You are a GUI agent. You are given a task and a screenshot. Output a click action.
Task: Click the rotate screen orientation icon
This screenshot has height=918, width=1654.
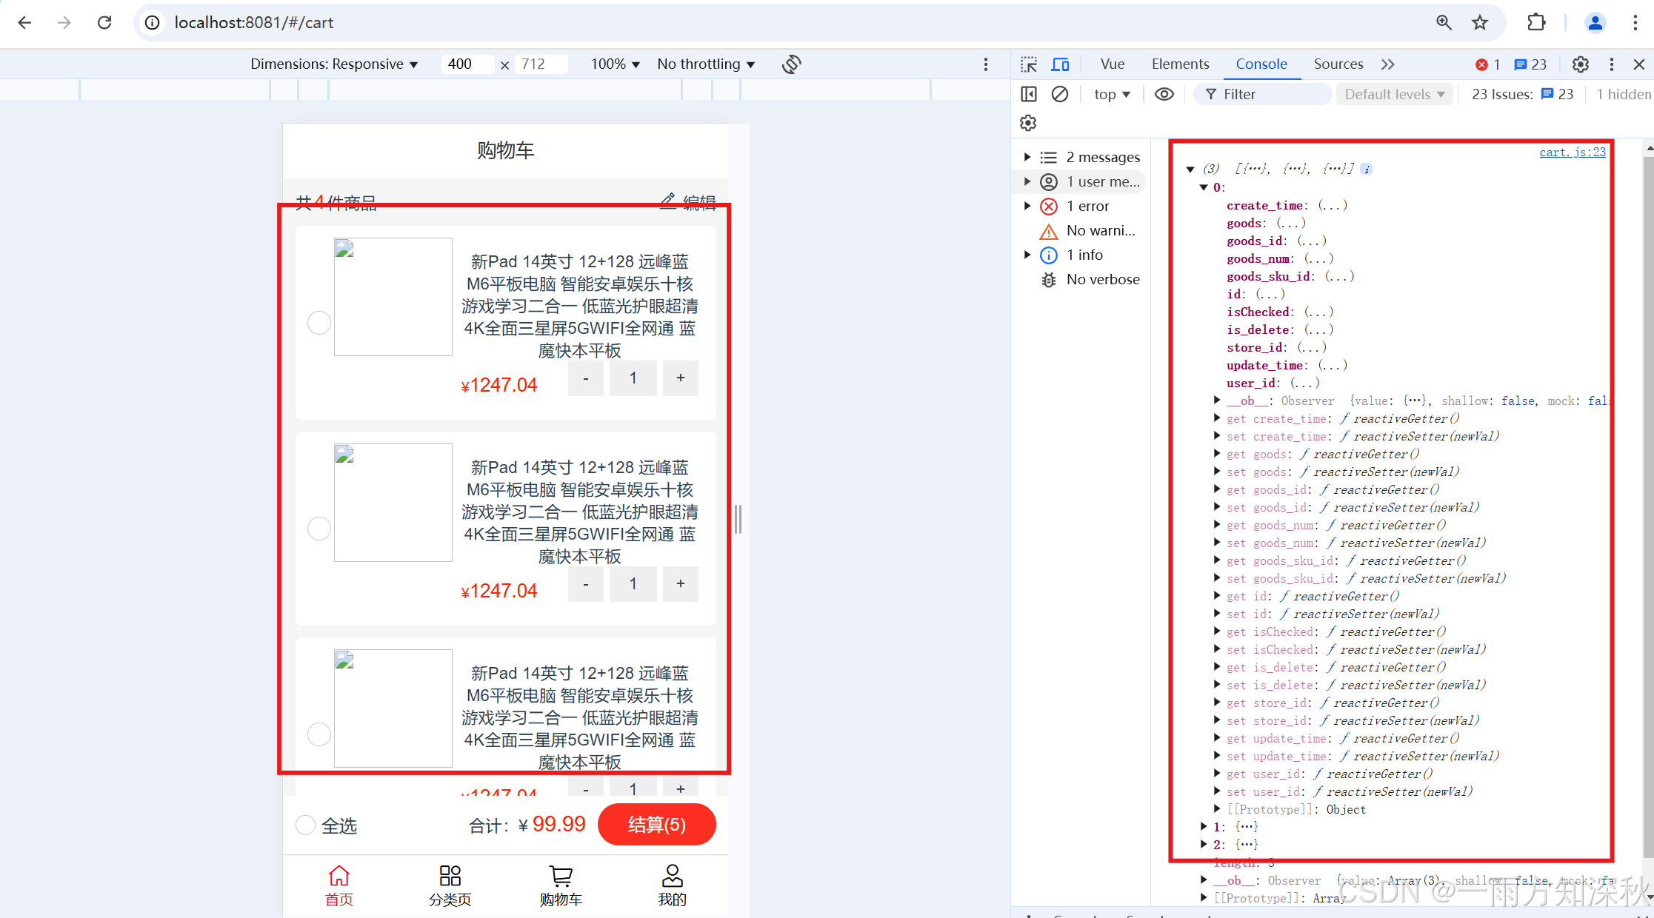tap(791, 64)
